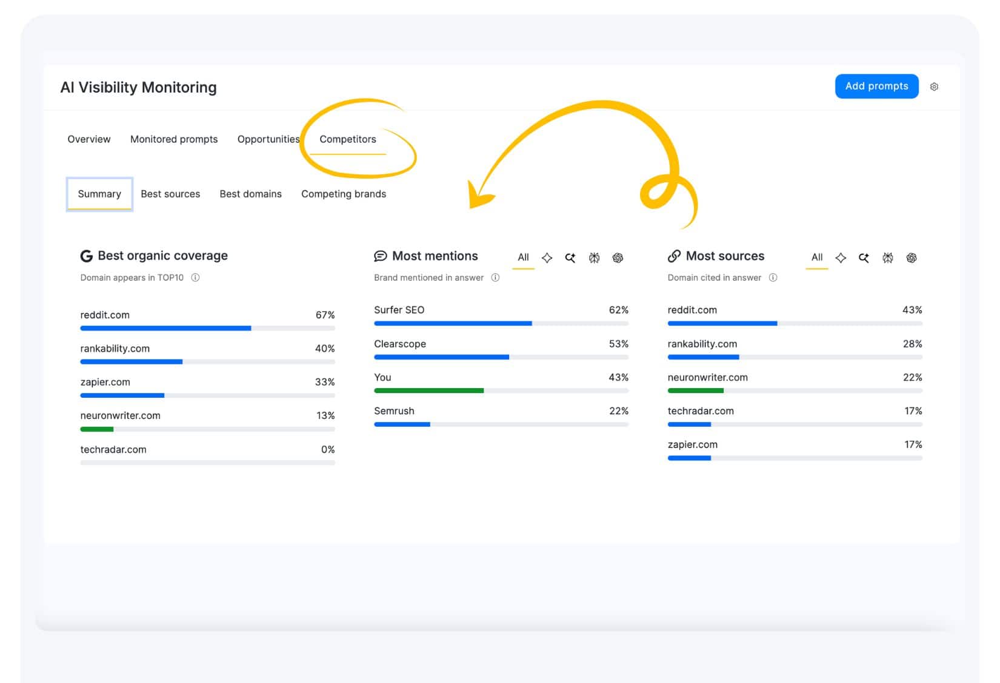Click 'Most sources' heading
Viewport: 1000px width, 683px height.
(725, 256)
